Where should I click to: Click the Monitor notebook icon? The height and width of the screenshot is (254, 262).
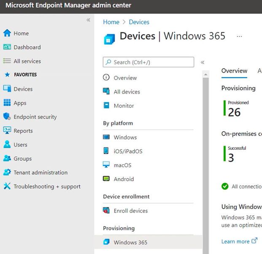pyautogui.click(x=106, y=105)
